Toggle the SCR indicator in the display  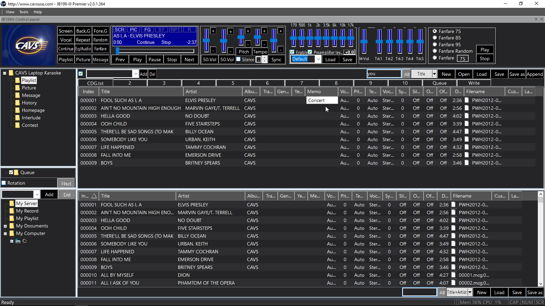[x=120, y=30]
